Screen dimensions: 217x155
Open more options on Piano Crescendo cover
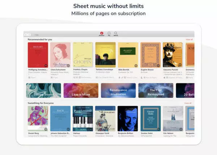(x=91, y=129)
